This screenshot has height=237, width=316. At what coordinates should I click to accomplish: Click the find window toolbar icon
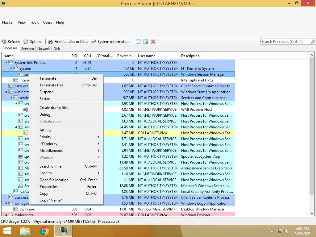coord(138,42)
